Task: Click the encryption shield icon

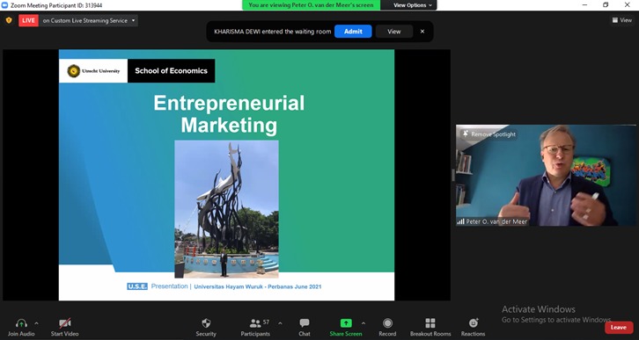Action: (9, 20)
